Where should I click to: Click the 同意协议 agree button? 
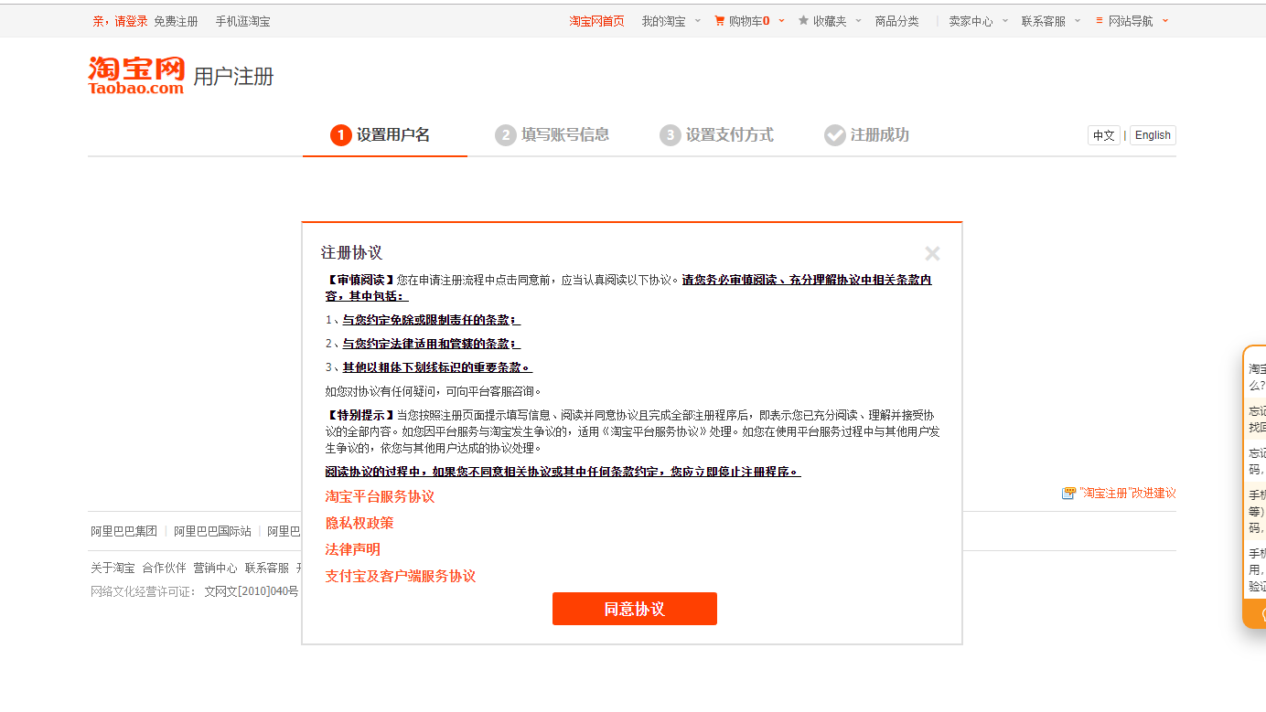tap(634, 609)
